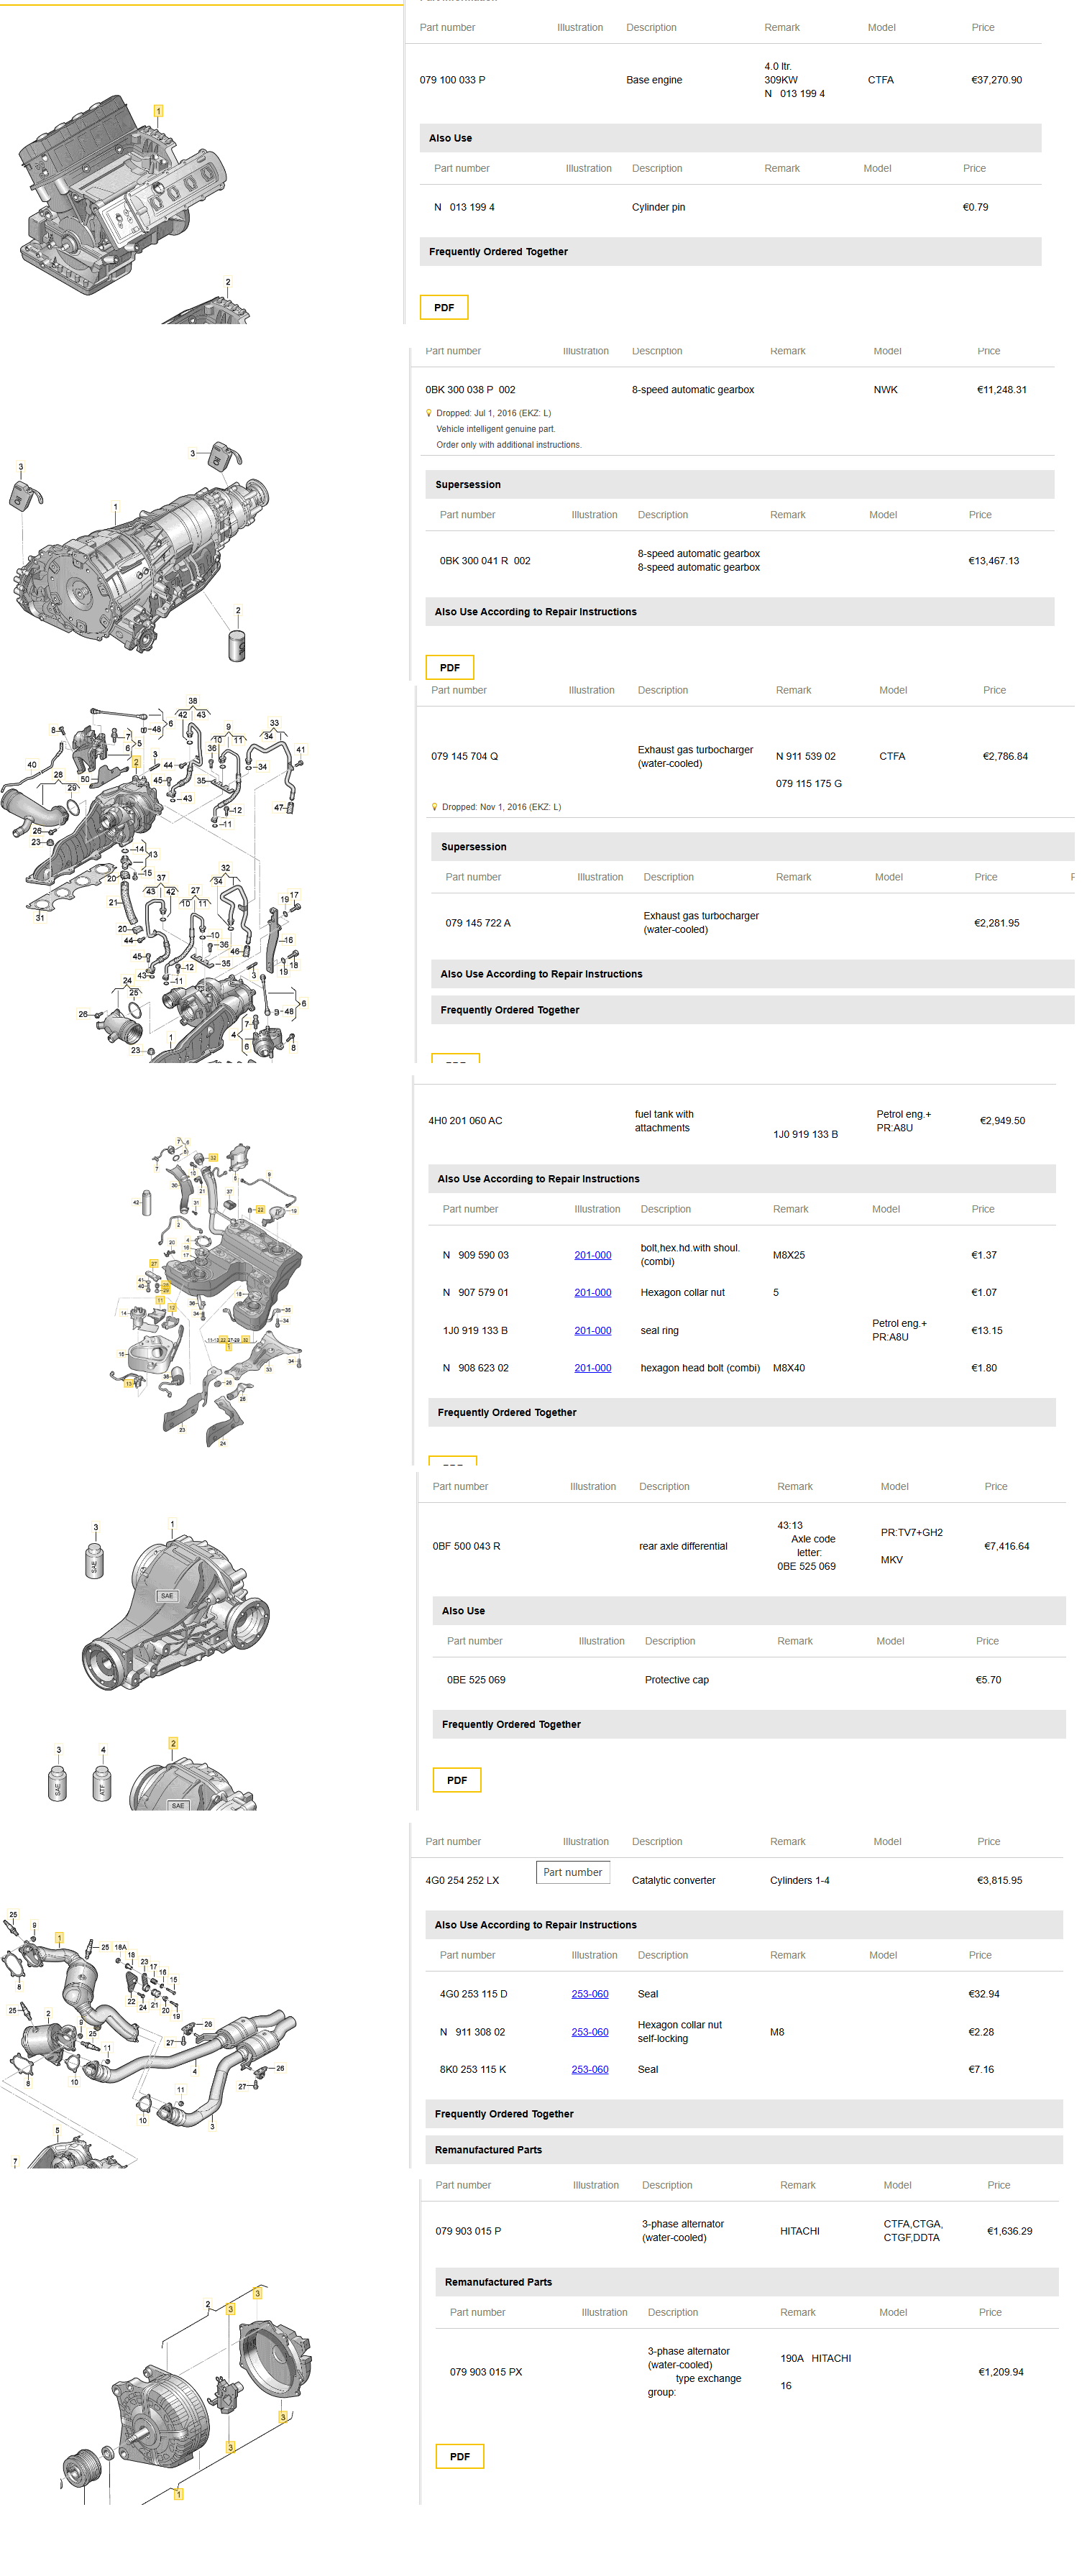
Task: Select callout 3 on the SAE oil bottle
Action: [96, 1527]
